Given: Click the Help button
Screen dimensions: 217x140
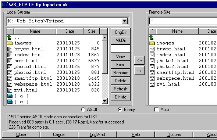Looking at the screenshot, I should point(136,134).
